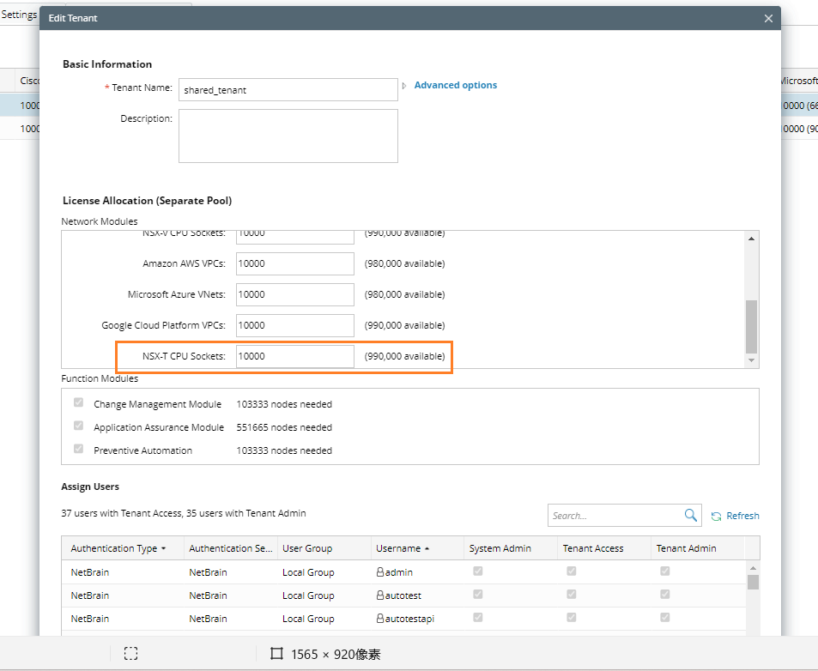Select the Tenant Admin column header
The width and height of the screenshot is (818, 671).
(685, 547)
